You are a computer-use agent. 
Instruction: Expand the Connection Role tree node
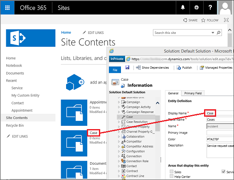pyautogui.click(x=119, y=161)
